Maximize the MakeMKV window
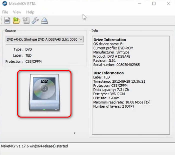 coord(154,4)
